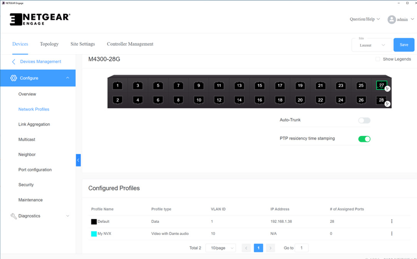Select switch port 7 icon
The height and width of the screenshot is (259, 417).
point(178,85)
